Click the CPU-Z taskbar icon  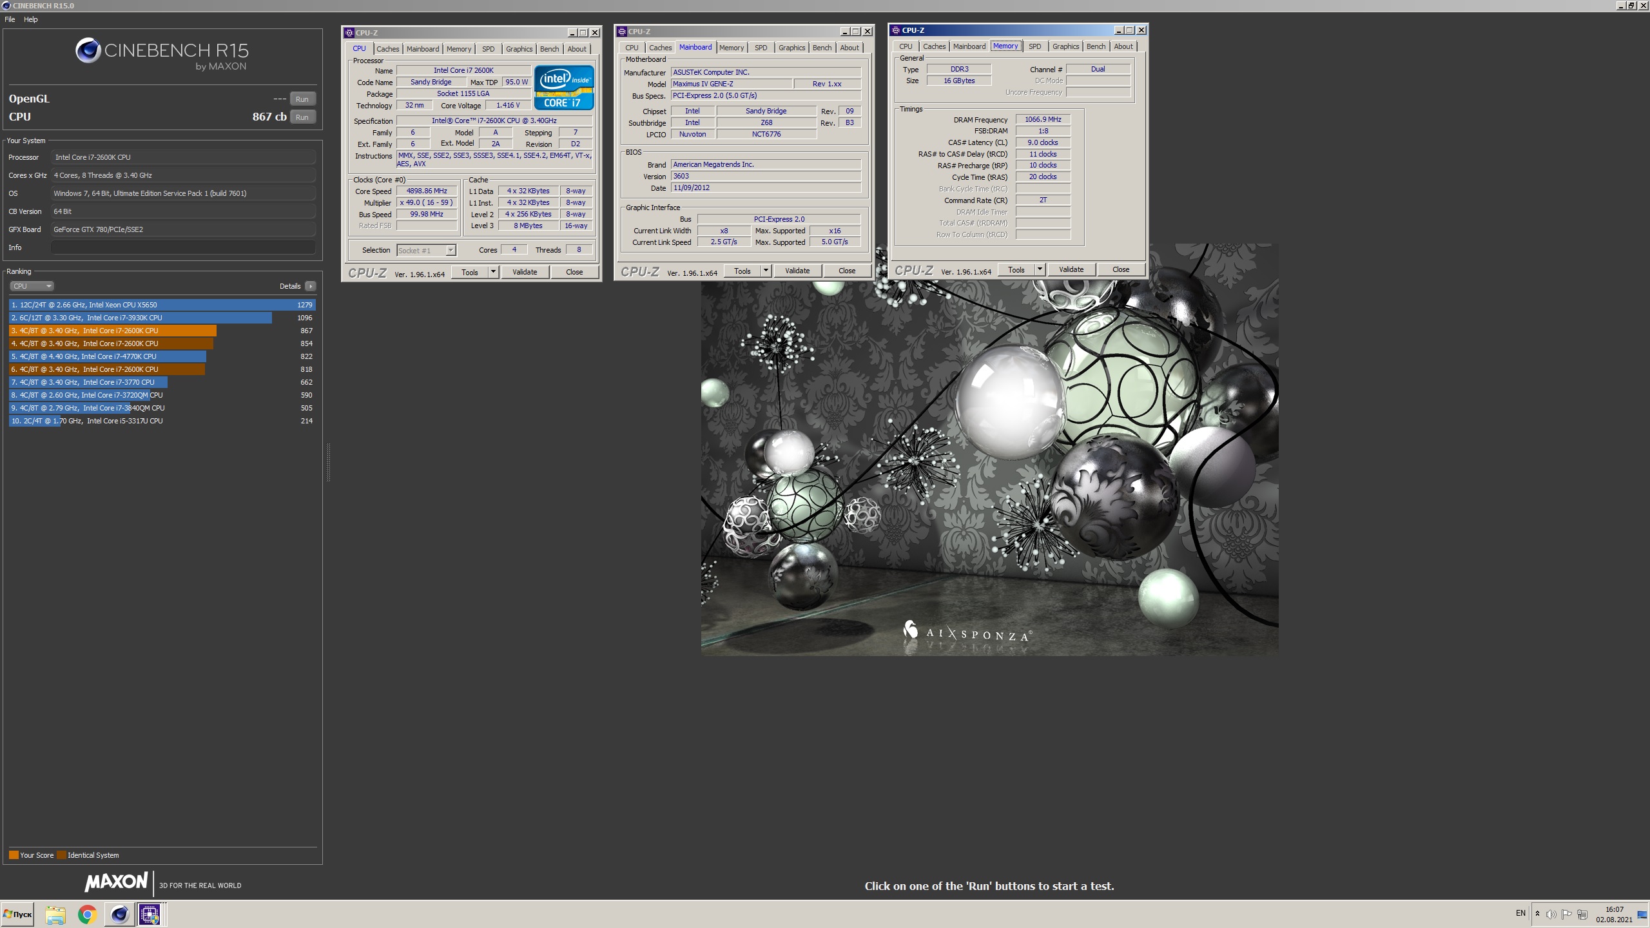pos(150,914)
